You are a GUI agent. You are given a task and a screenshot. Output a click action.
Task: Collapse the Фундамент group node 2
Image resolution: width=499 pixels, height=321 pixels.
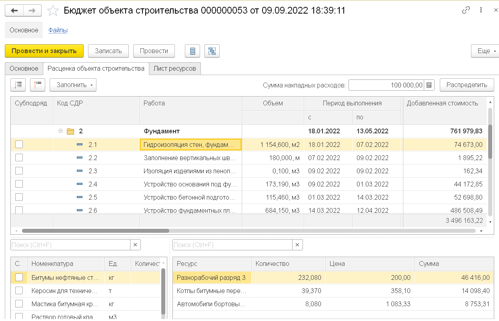[60, 131]
